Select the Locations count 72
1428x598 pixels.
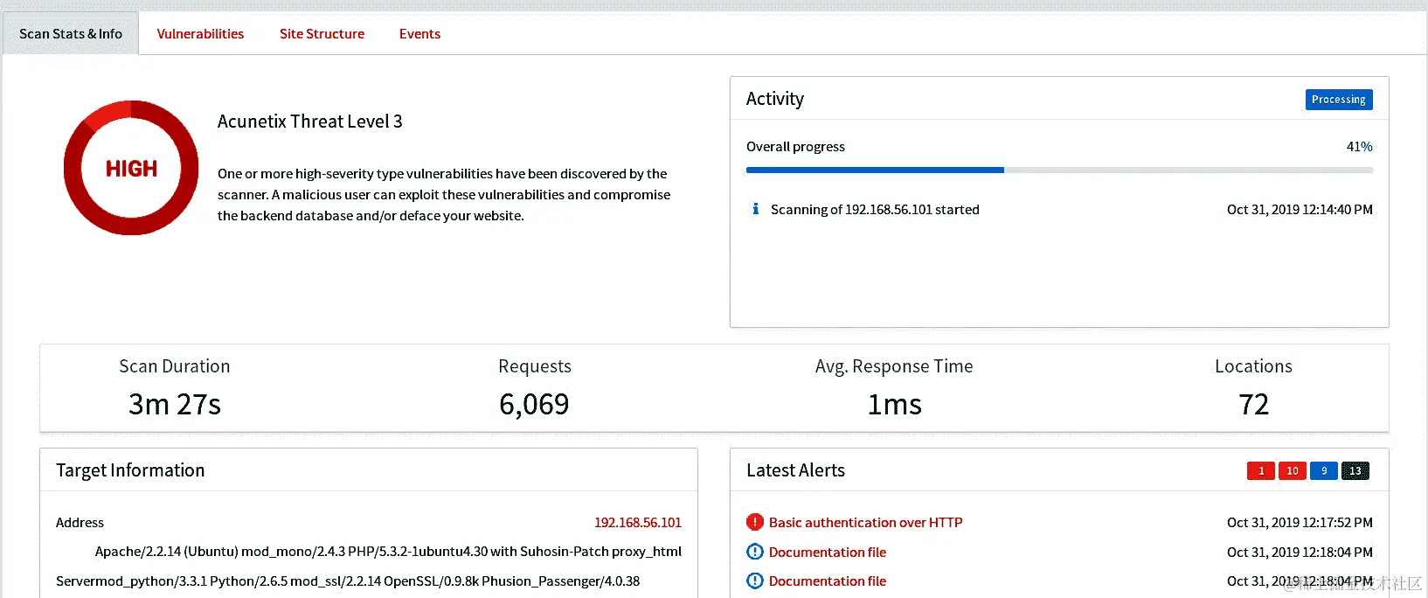1253,404
